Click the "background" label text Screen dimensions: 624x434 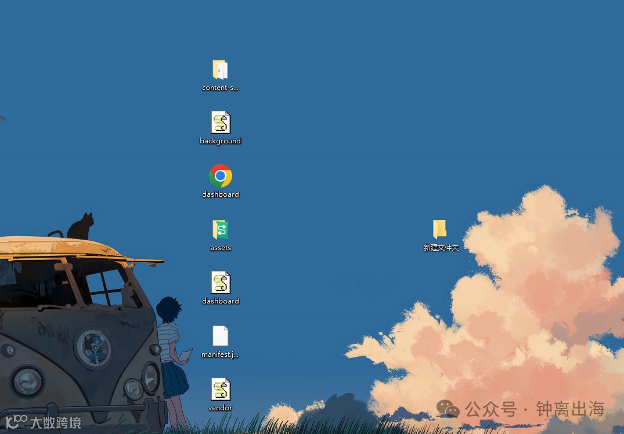click(221, 141)
